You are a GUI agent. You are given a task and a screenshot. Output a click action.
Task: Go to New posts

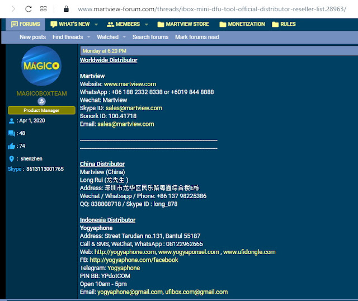click(32, 37)
